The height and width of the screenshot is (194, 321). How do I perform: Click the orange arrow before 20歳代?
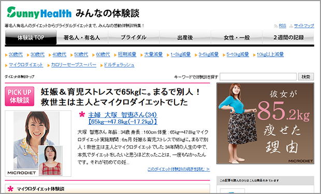pos(6,55)
